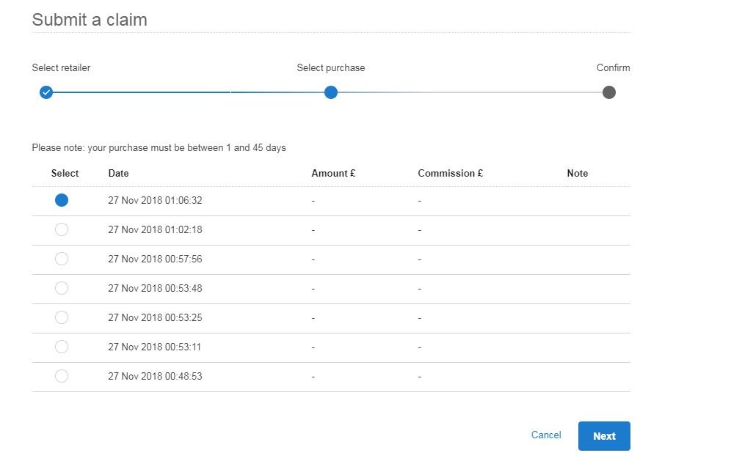This screenshot has width=731, height=472.
Task: Click the Date column header
Action: (118, 173)
